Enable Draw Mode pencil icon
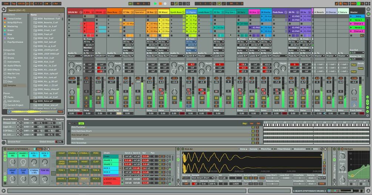 [336, 4]
